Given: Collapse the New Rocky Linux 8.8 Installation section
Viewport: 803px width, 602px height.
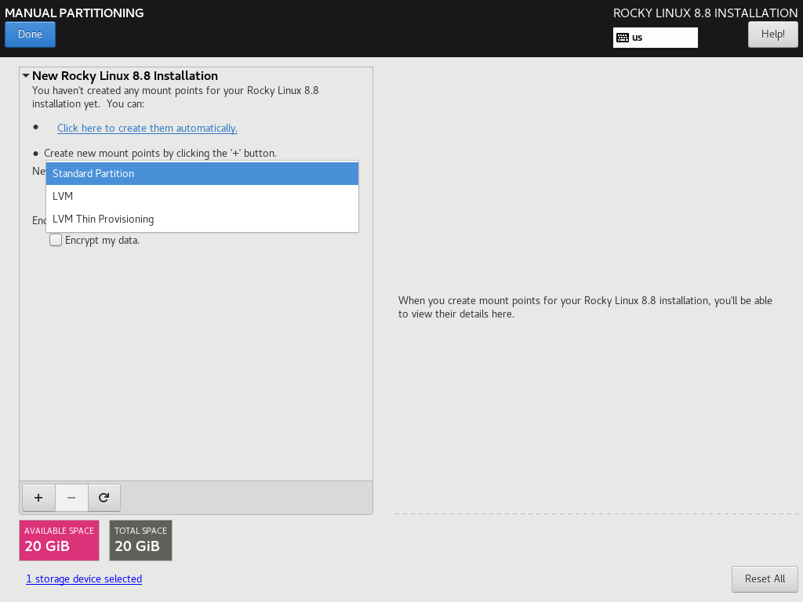Looking at the screenshot, I should pos(26,76).
